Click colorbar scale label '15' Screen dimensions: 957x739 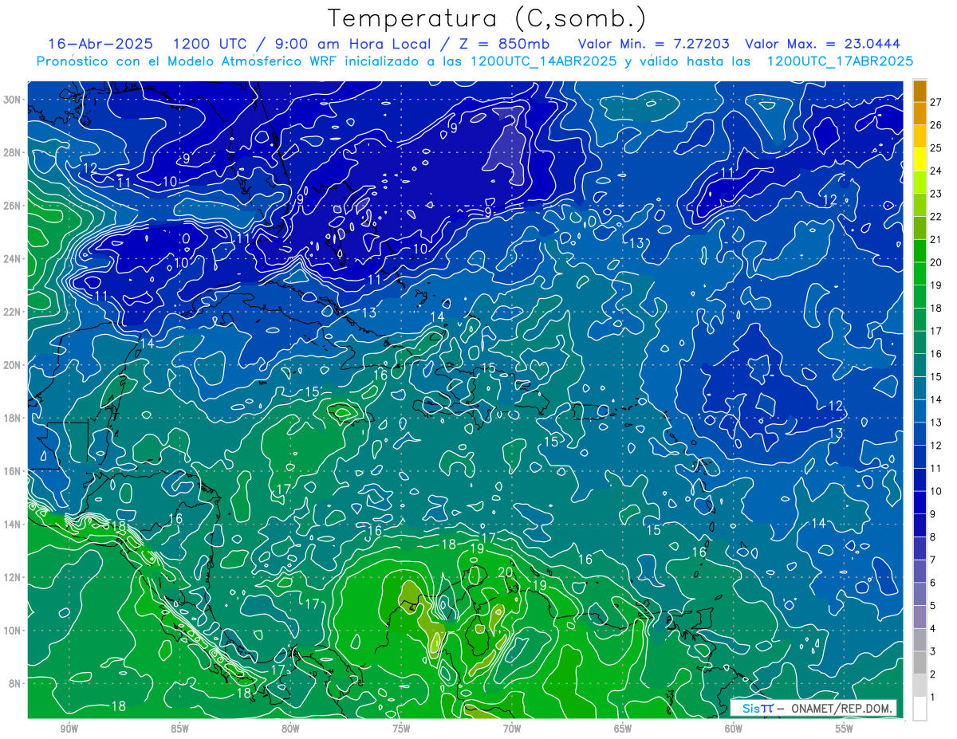pos(936,376)
